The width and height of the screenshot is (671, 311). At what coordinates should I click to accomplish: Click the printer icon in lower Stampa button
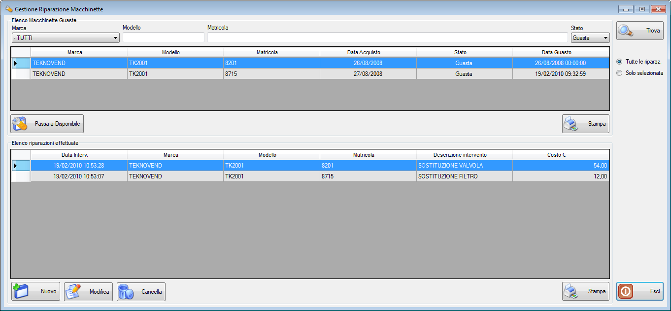pyautogui.click(x=571, y=291)
